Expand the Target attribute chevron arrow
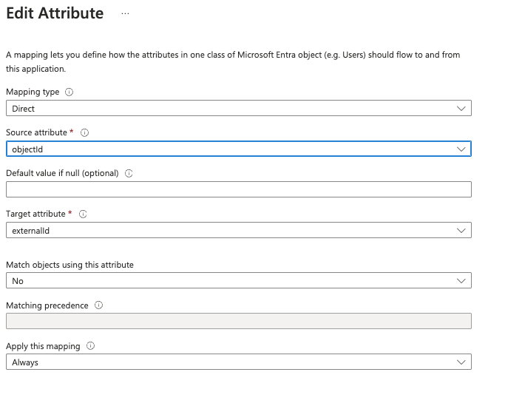 (x=461, y=230)
